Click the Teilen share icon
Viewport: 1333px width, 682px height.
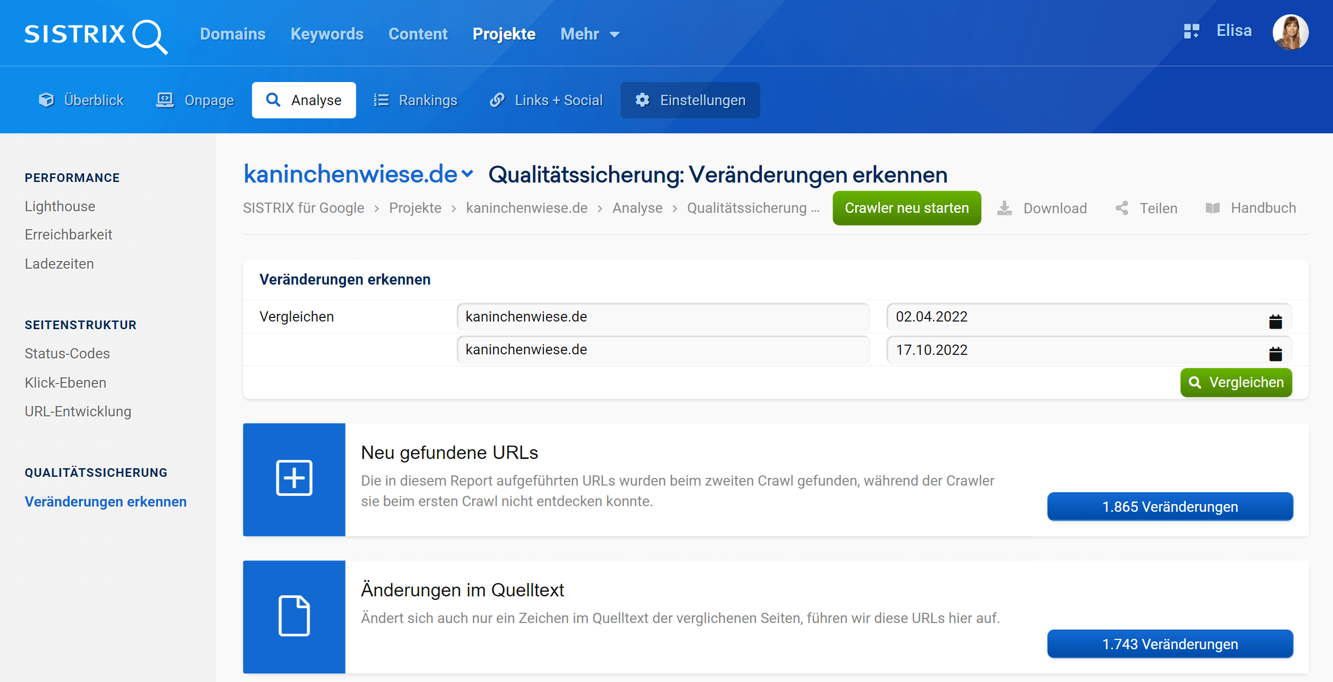[x=1121, y=208]
